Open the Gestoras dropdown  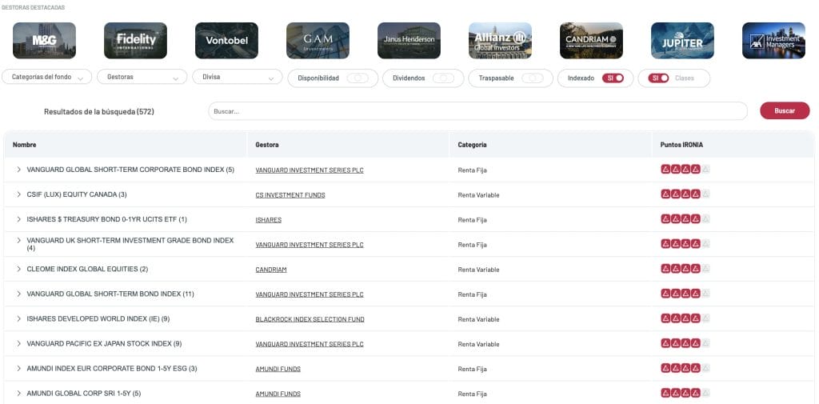[142, 78]
